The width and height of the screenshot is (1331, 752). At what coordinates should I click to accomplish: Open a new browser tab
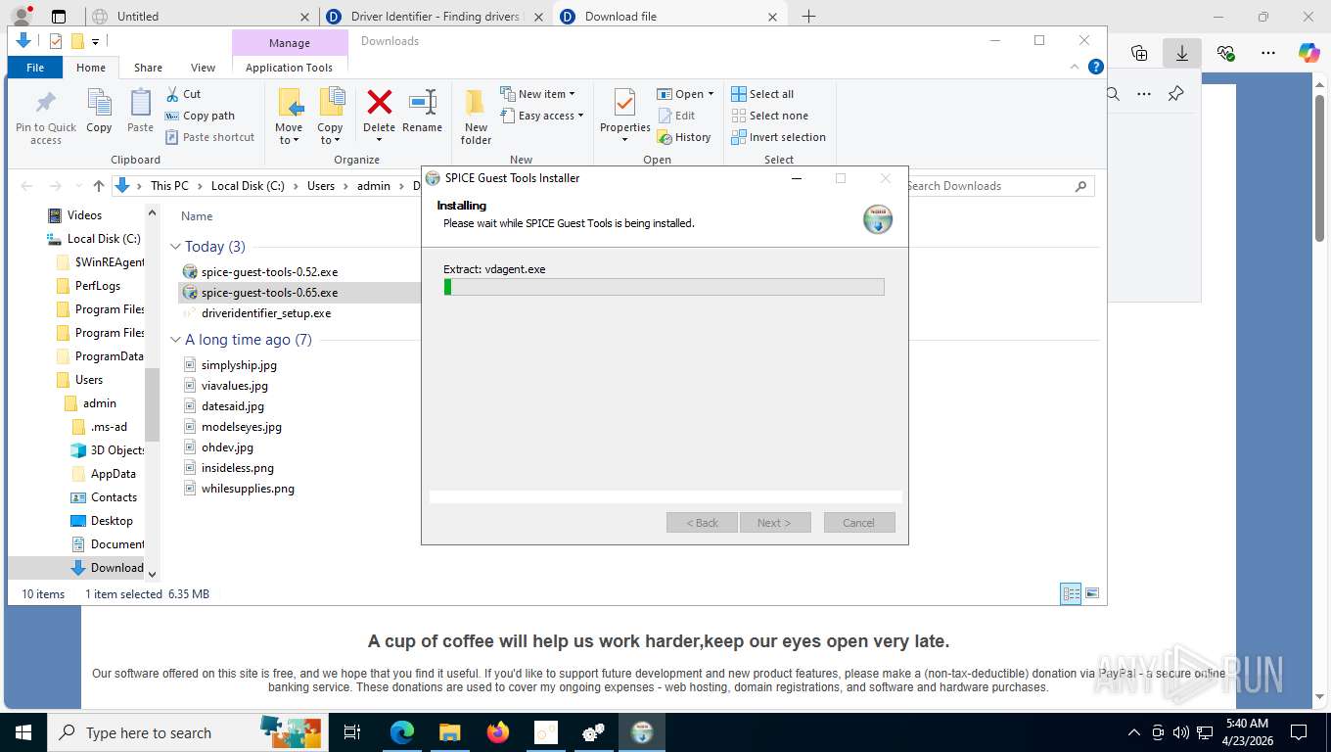pyautogui.click(x=808, y=16)
